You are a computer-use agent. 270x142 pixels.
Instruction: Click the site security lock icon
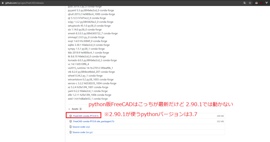3,3
